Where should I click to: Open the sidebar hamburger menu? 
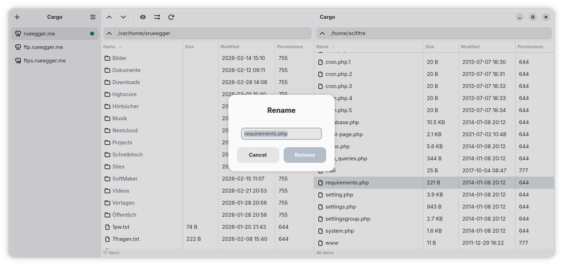[x=93, y=17]
